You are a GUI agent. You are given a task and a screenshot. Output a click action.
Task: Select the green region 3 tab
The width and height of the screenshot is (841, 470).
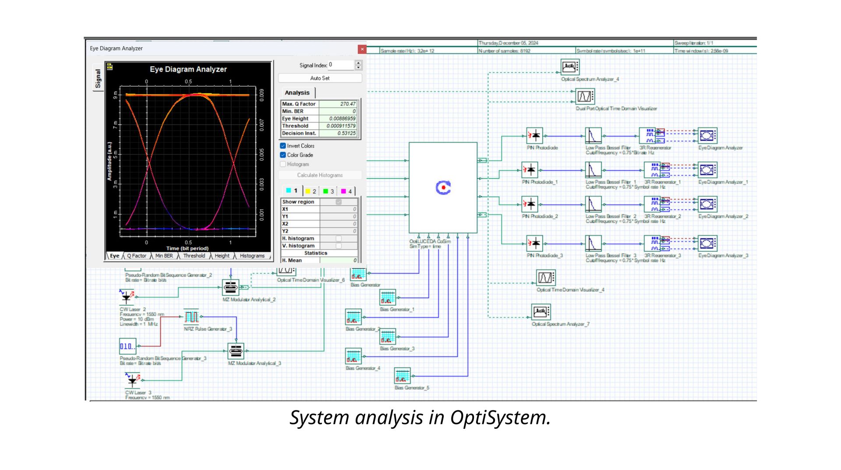click(329, 191)
